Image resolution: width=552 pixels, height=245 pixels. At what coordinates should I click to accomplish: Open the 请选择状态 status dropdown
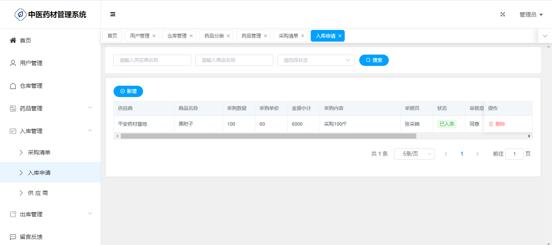[316, 60]
